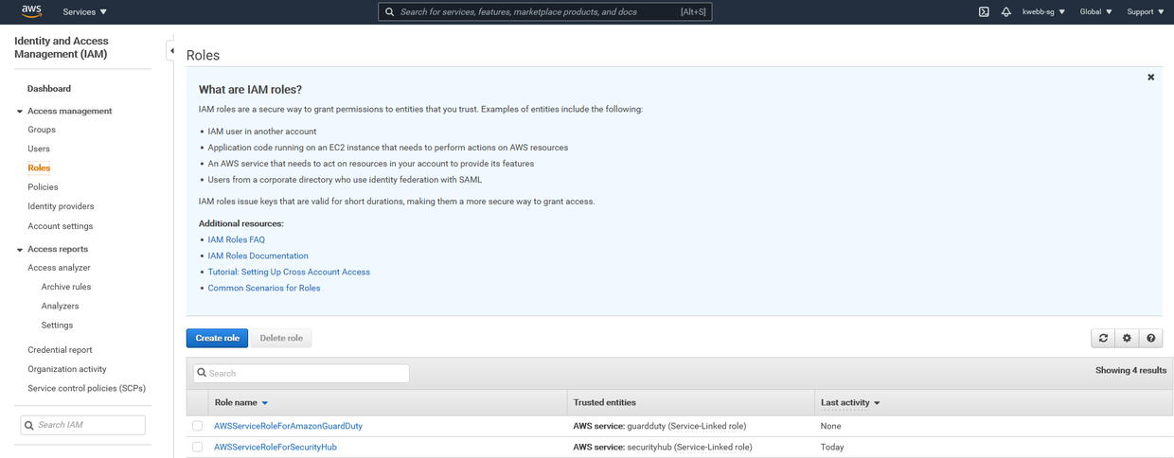Open Account settings in sidebar

[61, 226]
